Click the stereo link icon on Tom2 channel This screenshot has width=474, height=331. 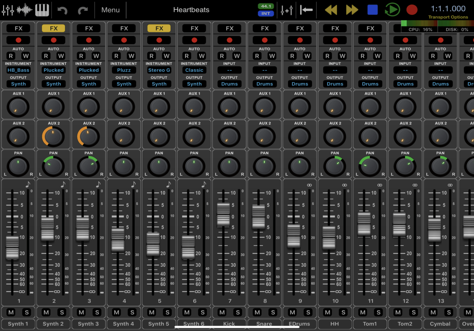click(x=415, y=185)
